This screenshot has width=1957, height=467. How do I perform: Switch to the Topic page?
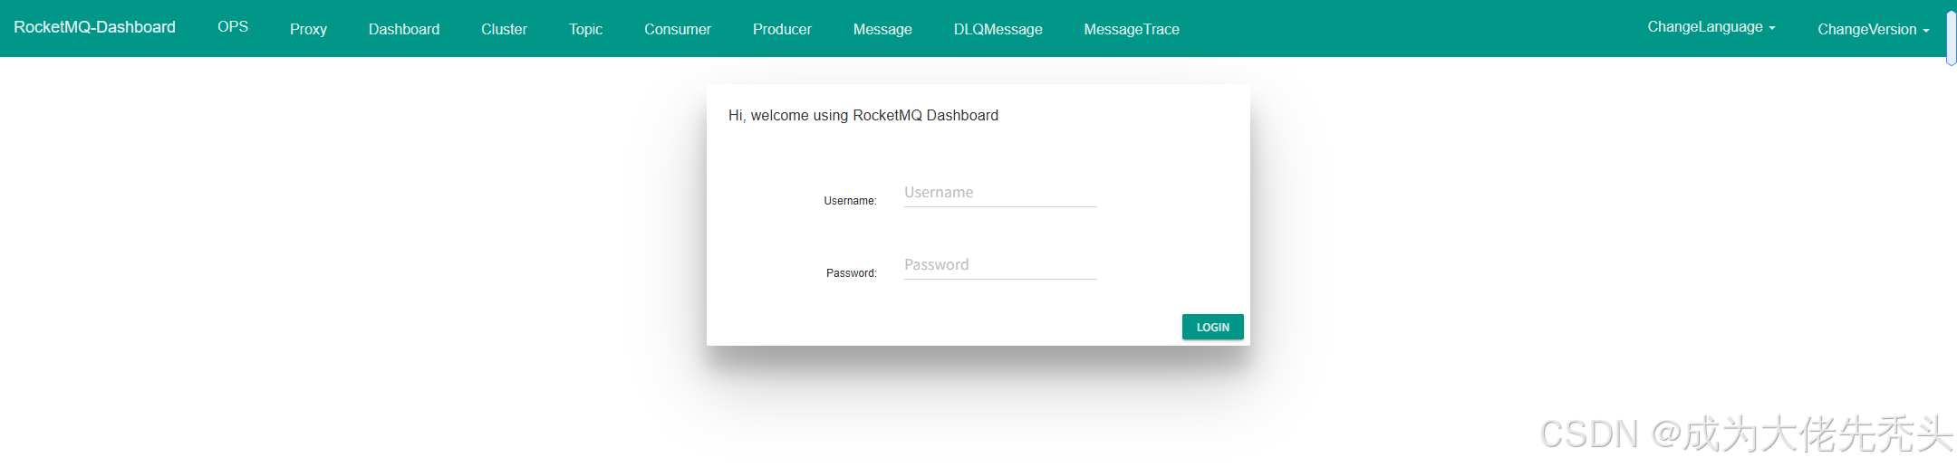point(585,29)
